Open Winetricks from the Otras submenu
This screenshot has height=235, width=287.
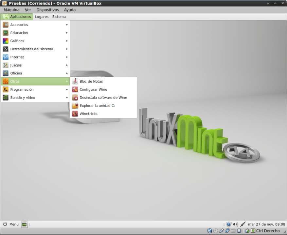(88, 114)
